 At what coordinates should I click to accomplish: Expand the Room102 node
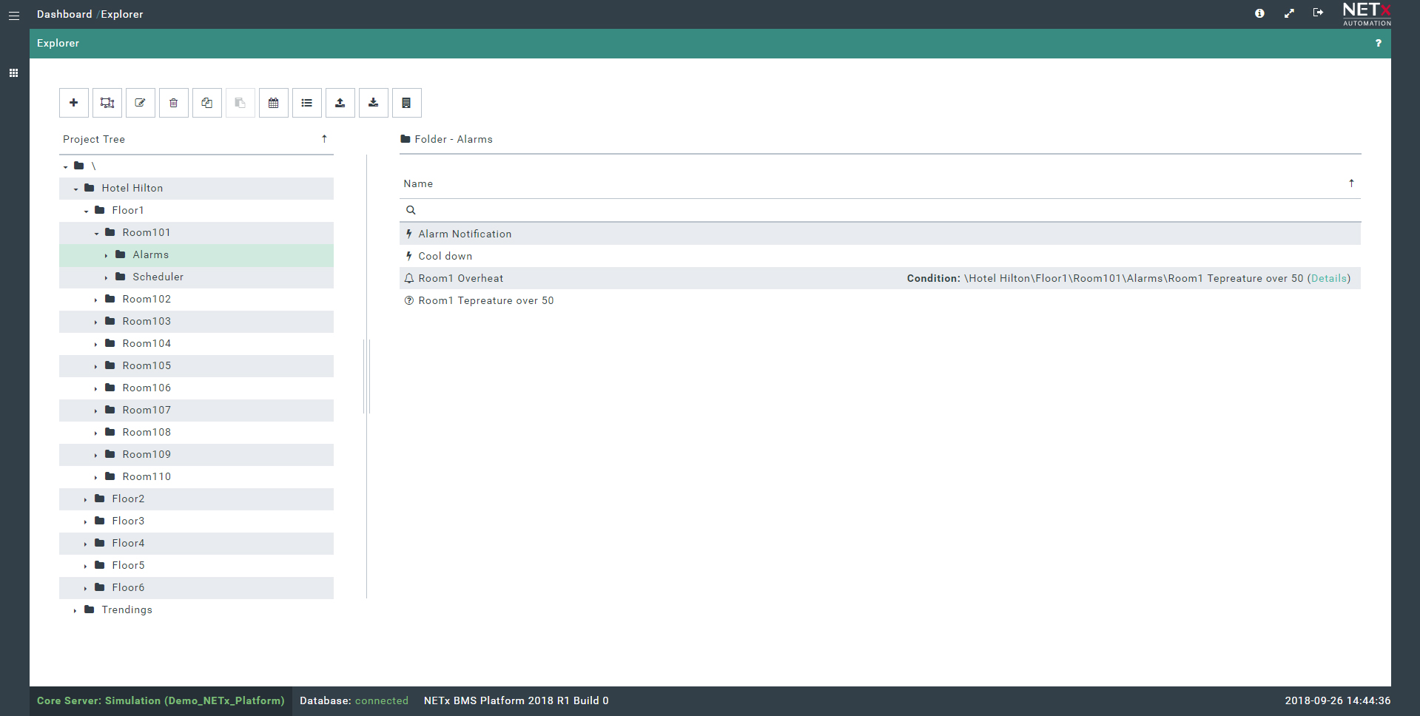click(95, 300)
